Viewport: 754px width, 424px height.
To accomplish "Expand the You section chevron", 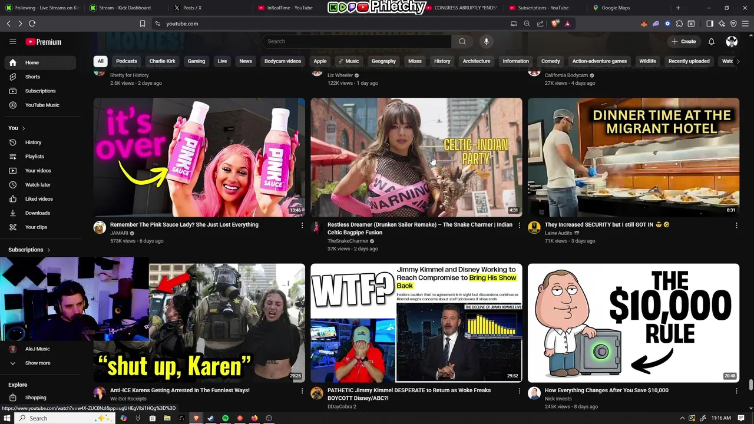I will 24,128.
